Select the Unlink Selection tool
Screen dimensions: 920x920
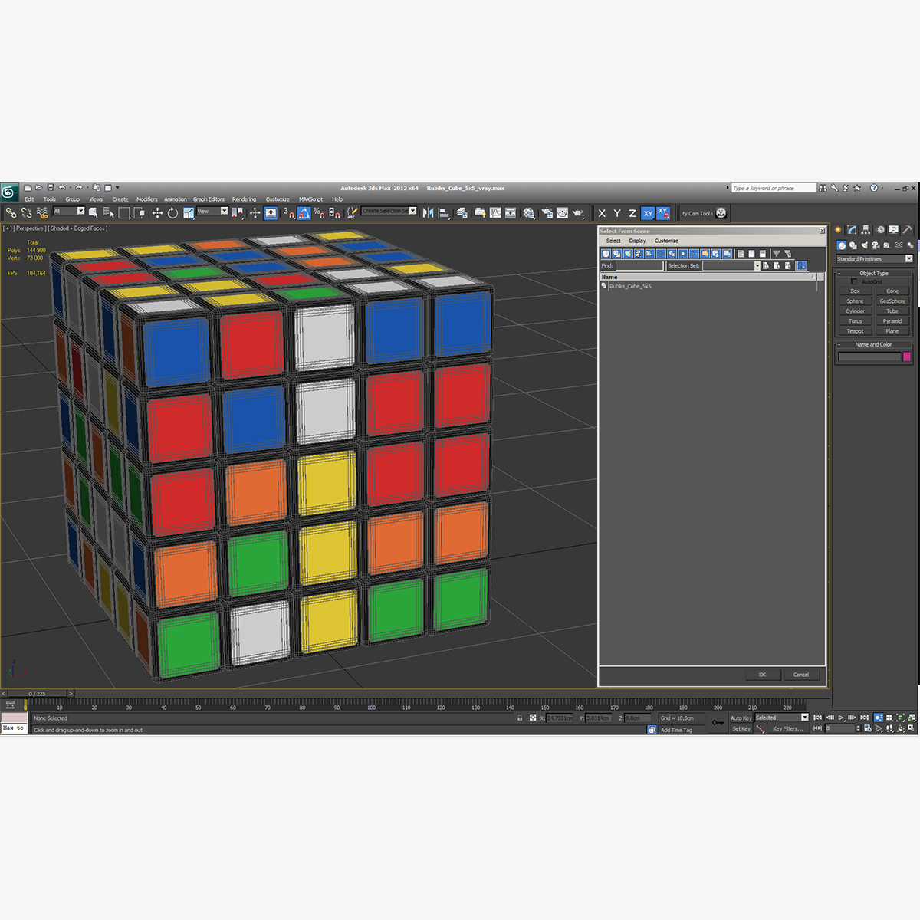26,212
